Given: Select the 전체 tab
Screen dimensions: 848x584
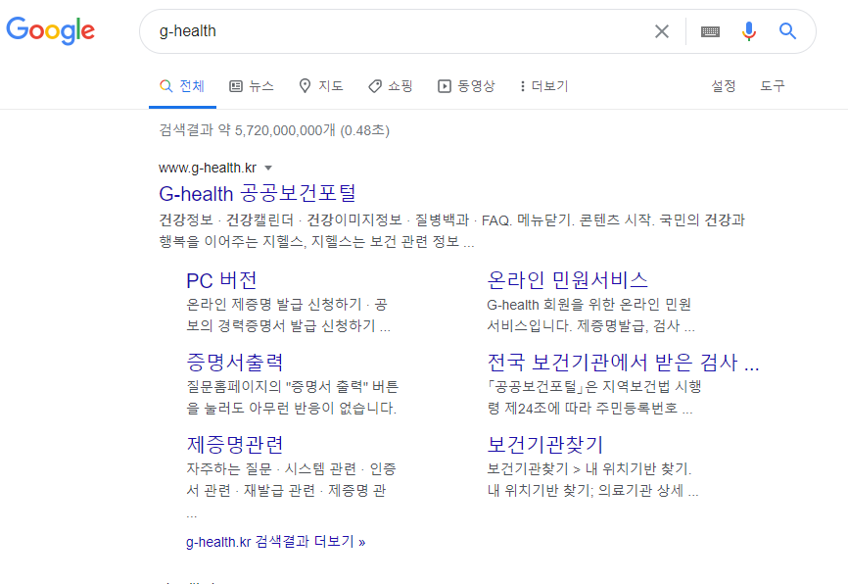Looking at the screenshot, I should click(182, 86).
